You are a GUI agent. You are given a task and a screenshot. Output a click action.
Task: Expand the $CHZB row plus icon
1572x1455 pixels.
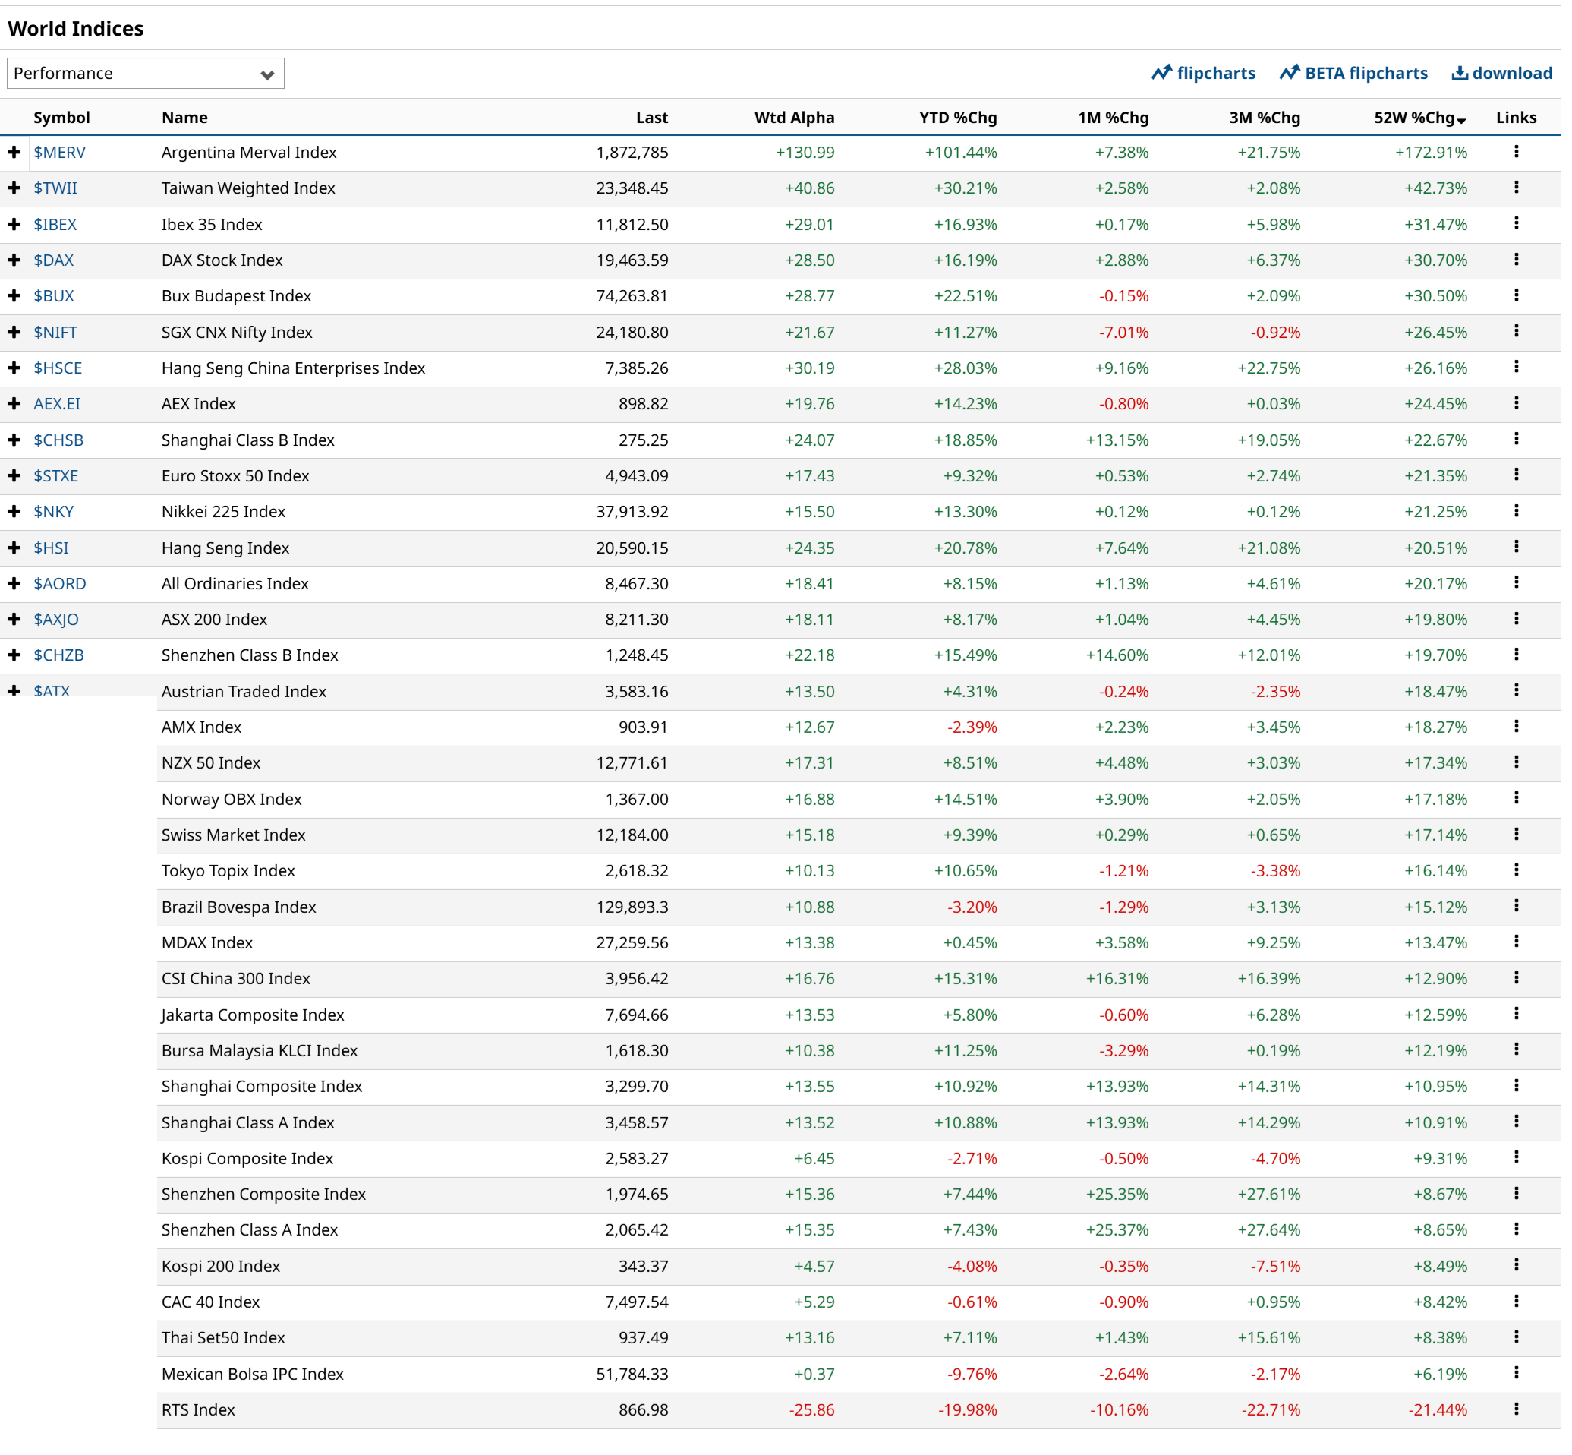click(x=14, y=655)
